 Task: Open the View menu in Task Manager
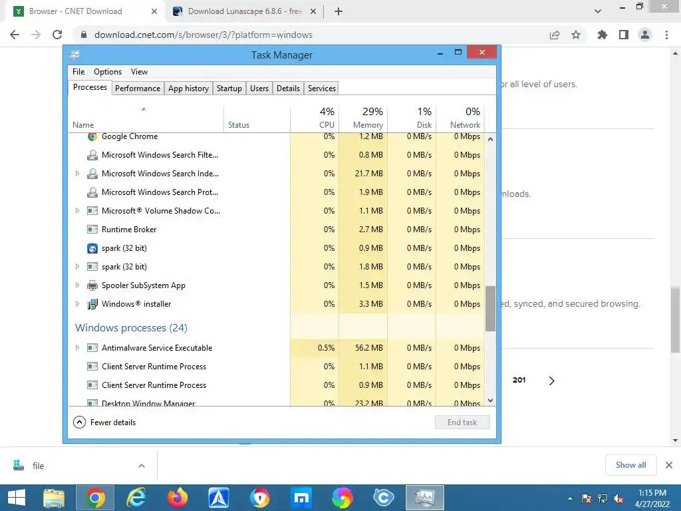click(x=140, y=72)
